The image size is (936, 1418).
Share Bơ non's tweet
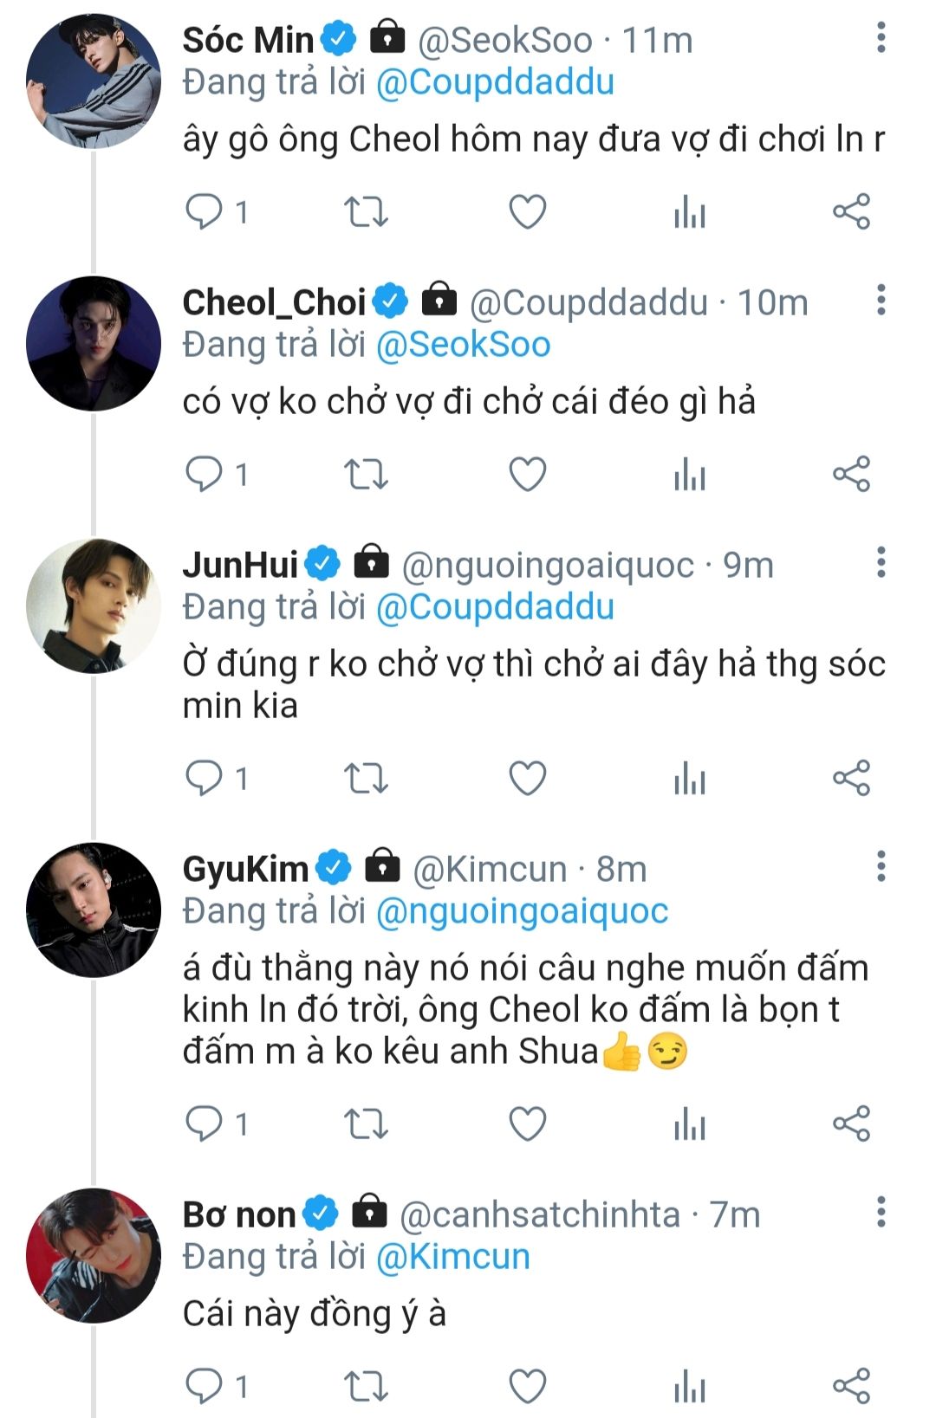point(851,1386)
